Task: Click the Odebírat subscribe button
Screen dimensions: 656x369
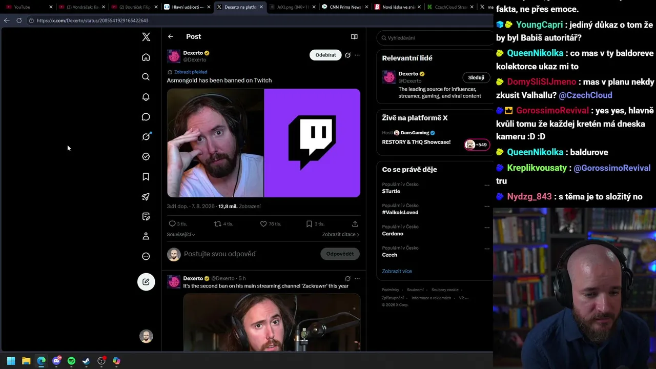Action: coord(325,55)
